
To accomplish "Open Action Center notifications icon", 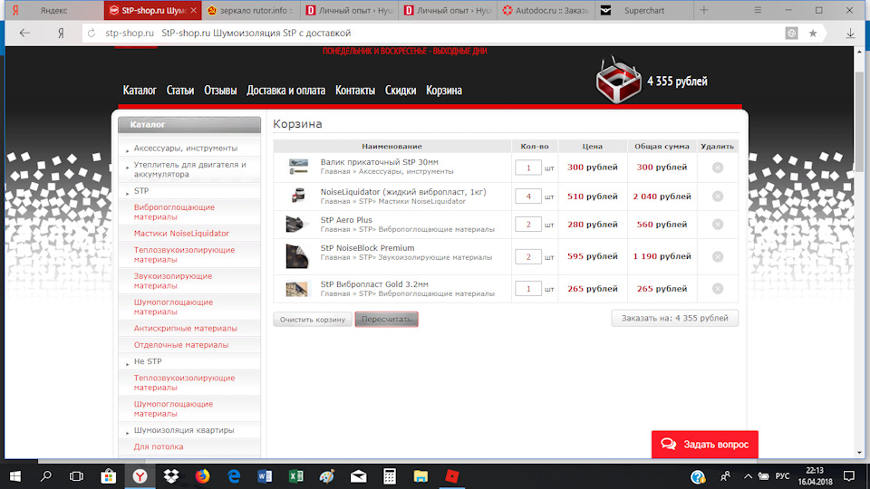I will click(849, 476).
